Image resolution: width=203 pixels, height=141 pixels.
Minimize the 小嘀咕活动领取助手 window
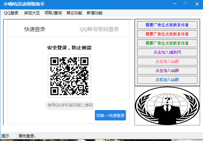175,4
